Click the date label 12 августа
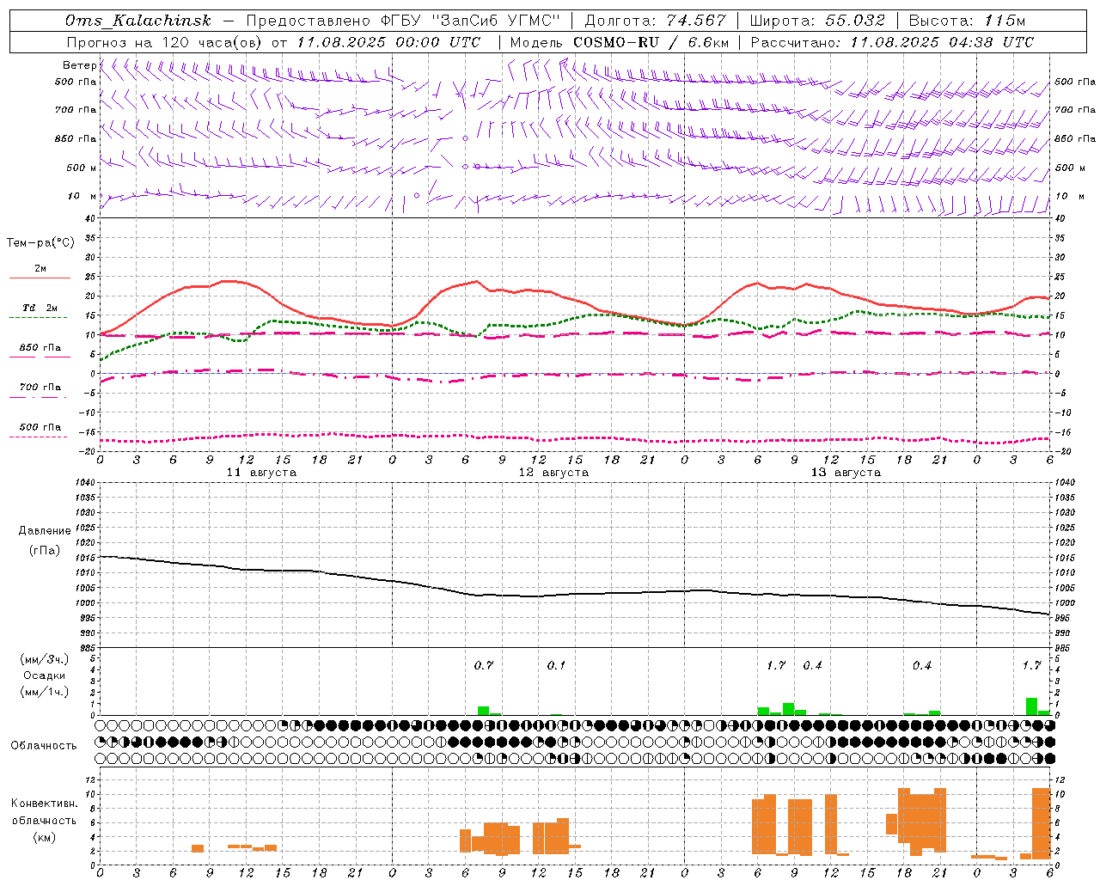This screenshot has width=1100, height=880. (x=553, y=472)
